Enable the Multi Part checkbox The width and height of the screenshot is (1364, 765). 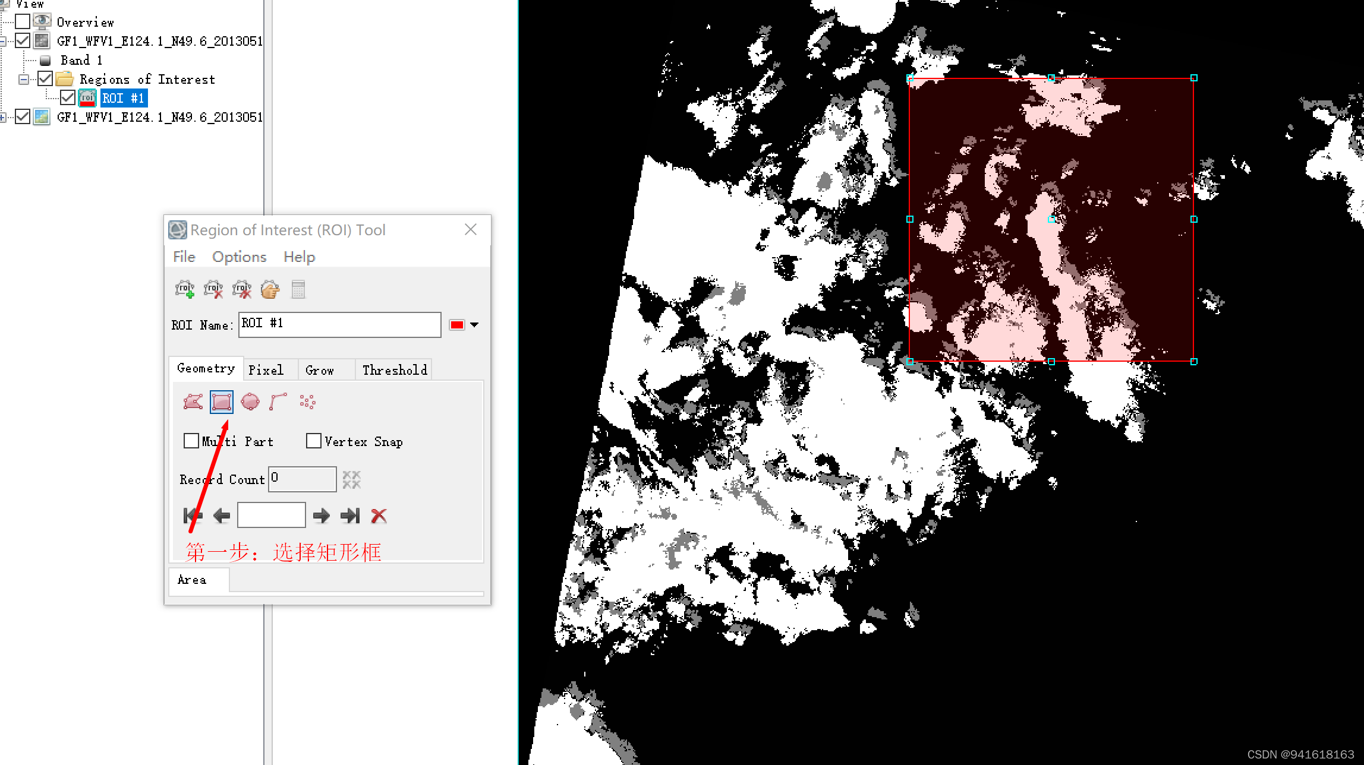[191, 441]
